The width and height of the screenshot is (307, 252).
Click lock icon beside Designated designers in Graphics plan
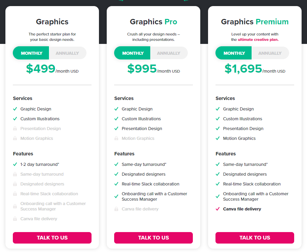click(15, 184)
